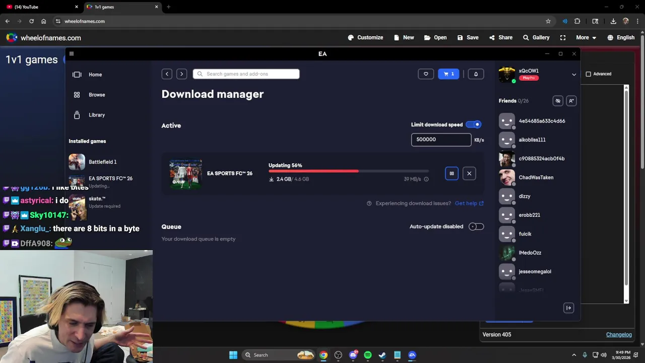
Task: Open the English language selector
Action: point(621,38)
